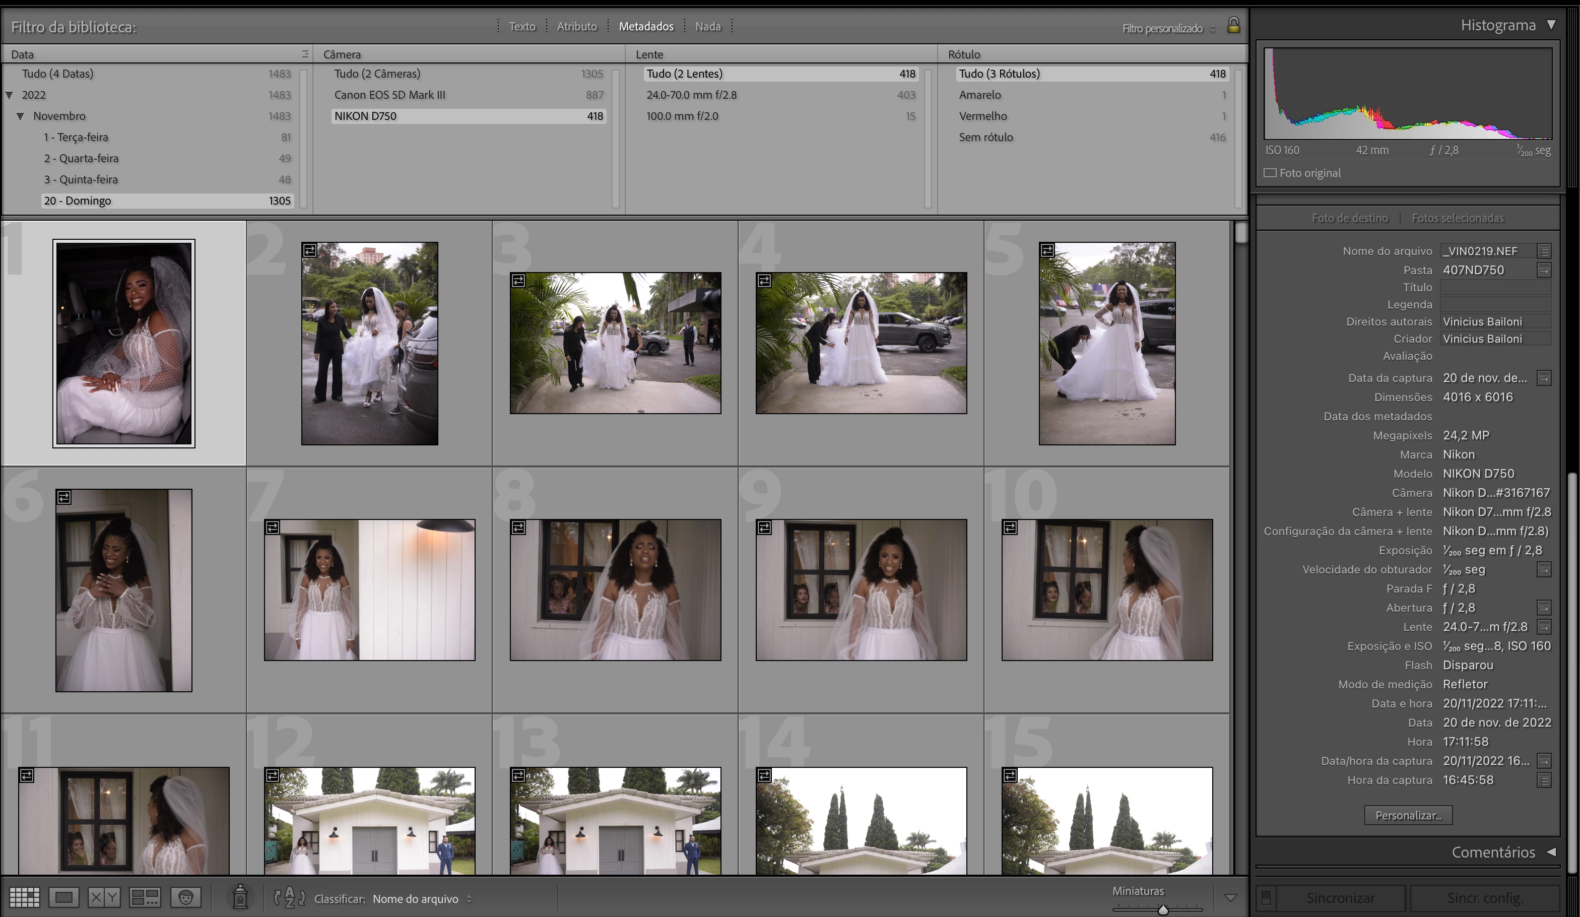Collapse the 2022 year tree node

tap(10, 95)
